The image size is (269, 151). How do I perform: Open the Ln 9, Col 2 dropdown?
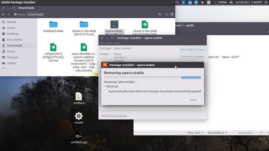(x=251, y=133)
